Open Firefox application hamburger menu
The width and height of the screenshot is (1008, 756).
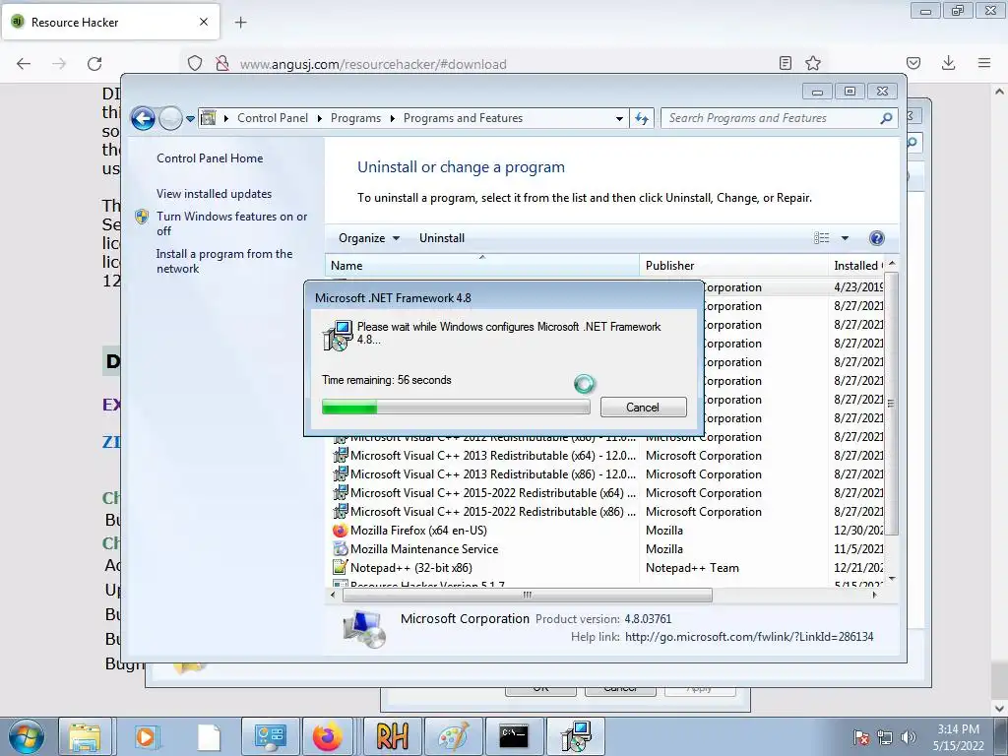coord(984,63)
